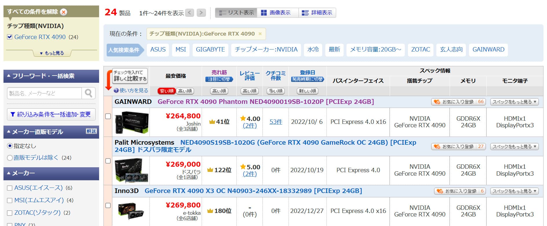Expand スペックをもっと見る for GAINWARD Phantom

click(514, 102)
